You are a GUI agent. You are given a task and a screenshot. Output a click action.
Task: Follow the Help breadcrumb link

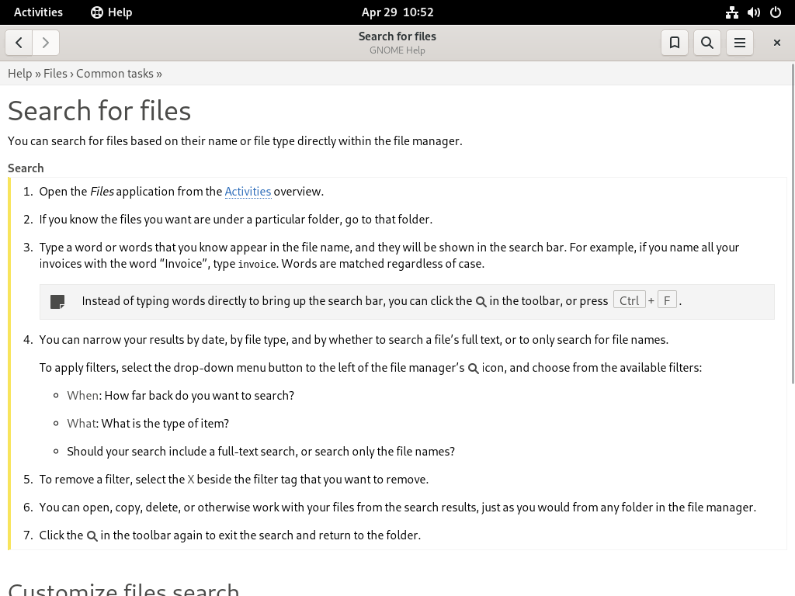click(x=19, y=74)
